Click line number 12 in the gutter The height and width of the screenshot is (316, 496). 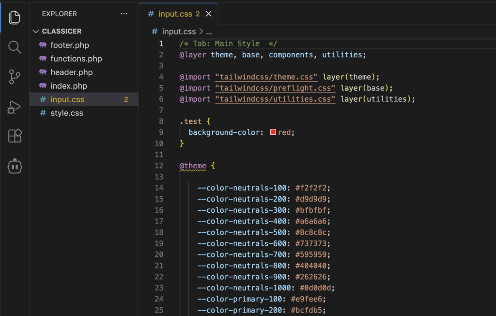point(159,166)
